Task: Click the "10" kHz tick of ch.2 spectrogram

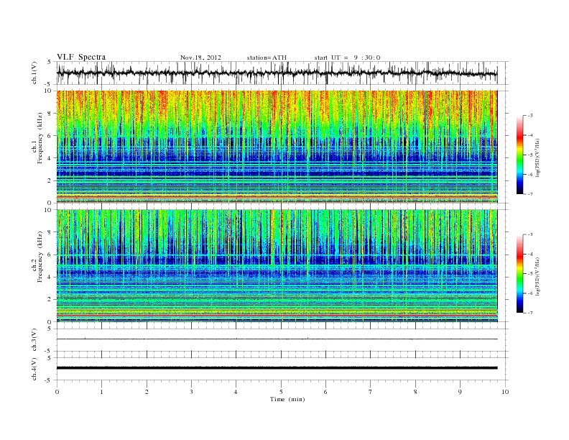Action: pyautogui.click(x=48, y=210)
